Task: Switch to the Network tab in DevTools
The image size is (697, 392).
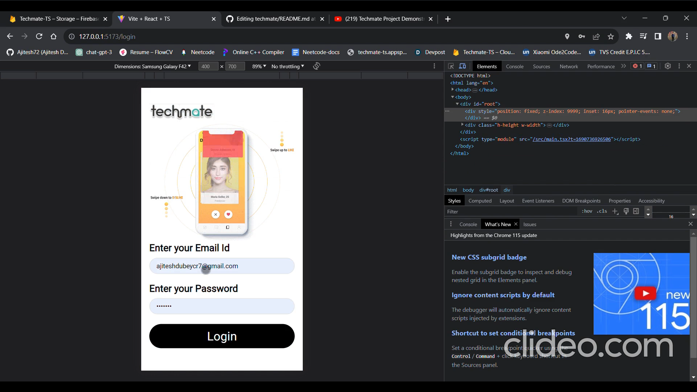Action: tap(568, 66)
